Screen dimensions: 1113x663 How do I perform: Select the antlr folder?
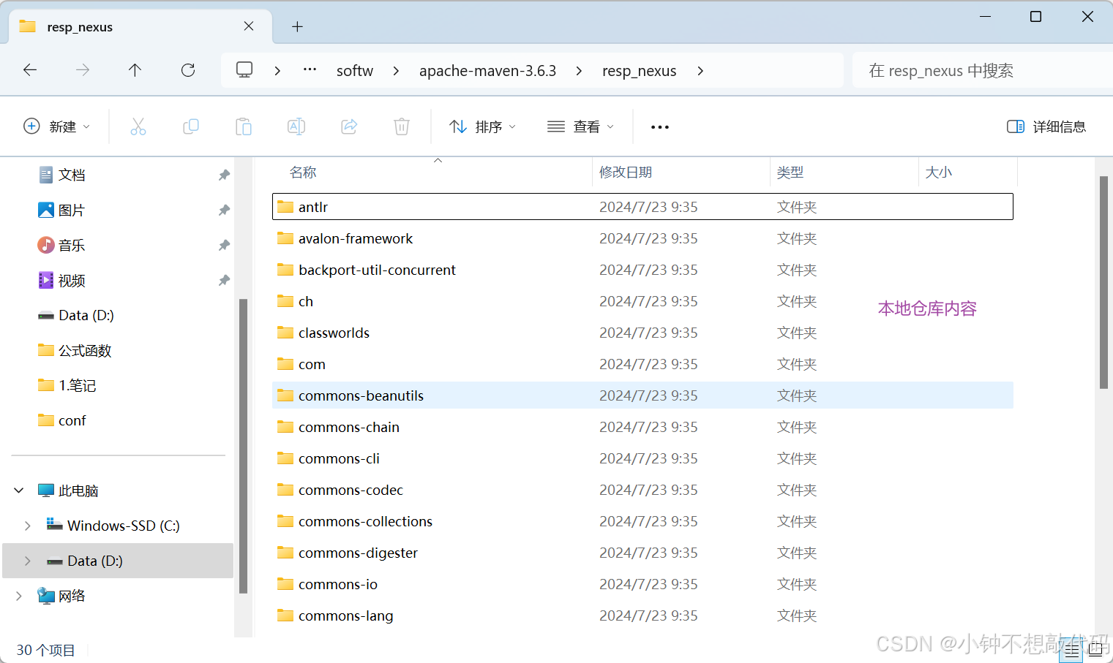click(x=642, y=207)
